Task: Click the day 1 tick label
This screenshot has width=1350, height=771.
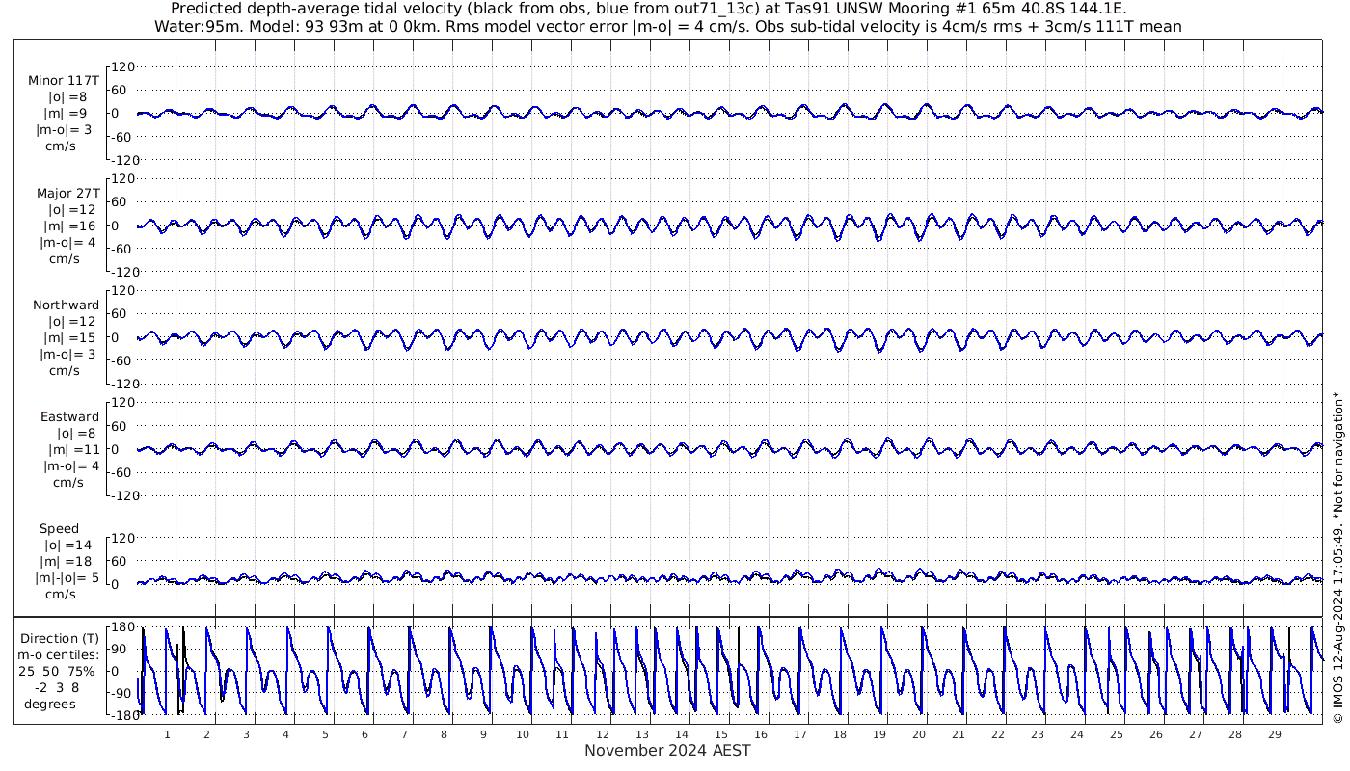Action: point(168,734)
